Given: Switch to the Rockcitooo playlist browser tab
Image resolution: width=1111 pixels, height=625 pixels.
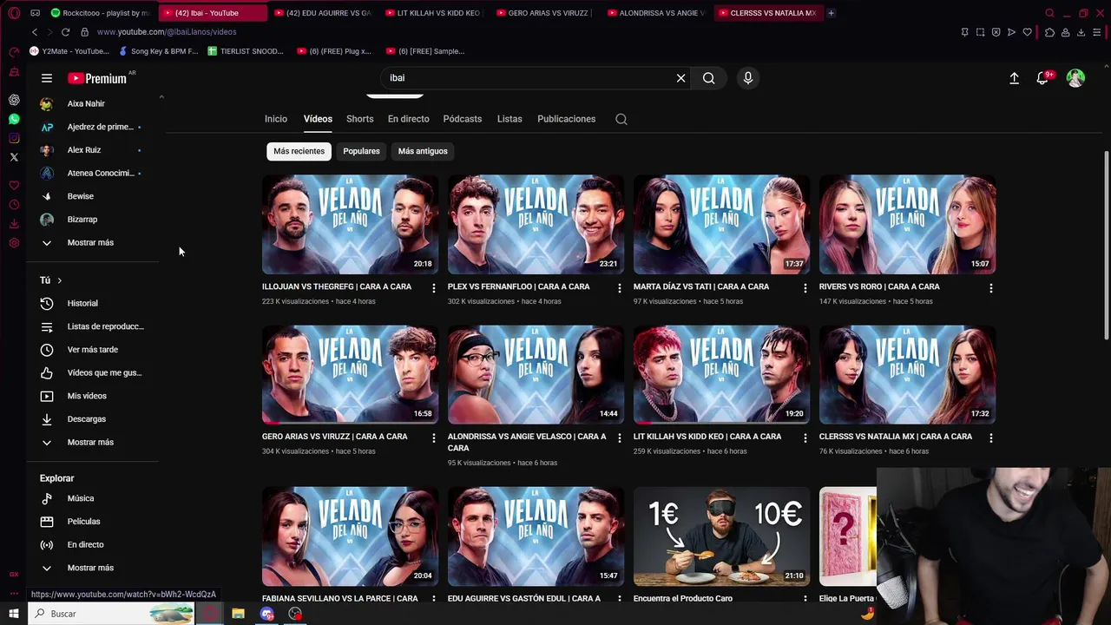Looking at the screenshot, I should [100, 13].
